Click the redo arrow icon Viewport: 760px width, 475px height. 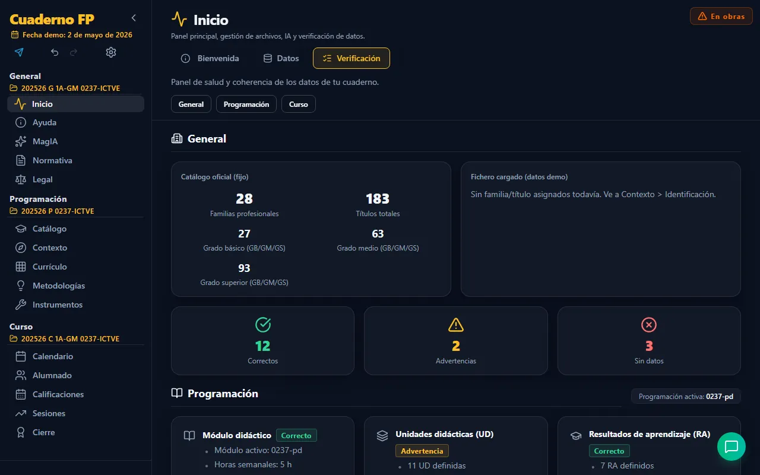click(74, 52)
